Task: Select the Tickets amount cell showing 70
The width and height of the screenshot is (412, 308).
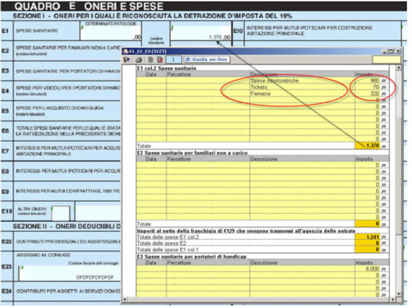Action: pyautogui.click(x=367, y=87)
